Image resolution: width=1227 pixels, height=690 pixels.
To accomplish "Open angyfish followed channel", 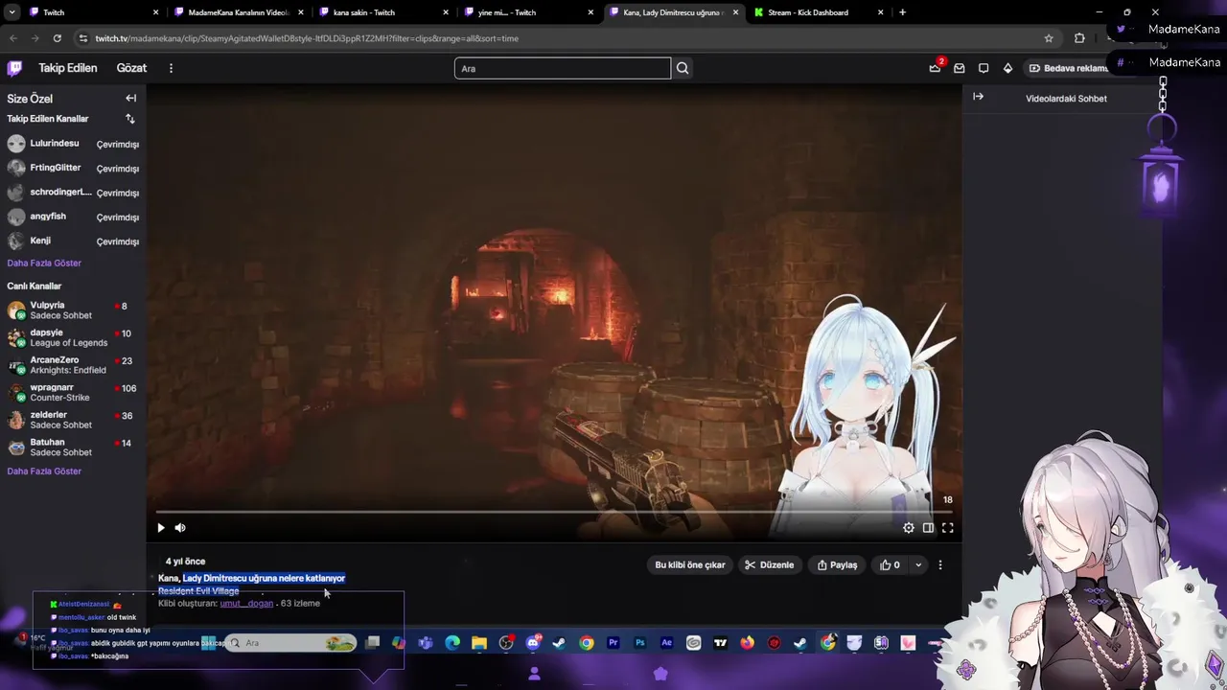I will tap(73, 217).
